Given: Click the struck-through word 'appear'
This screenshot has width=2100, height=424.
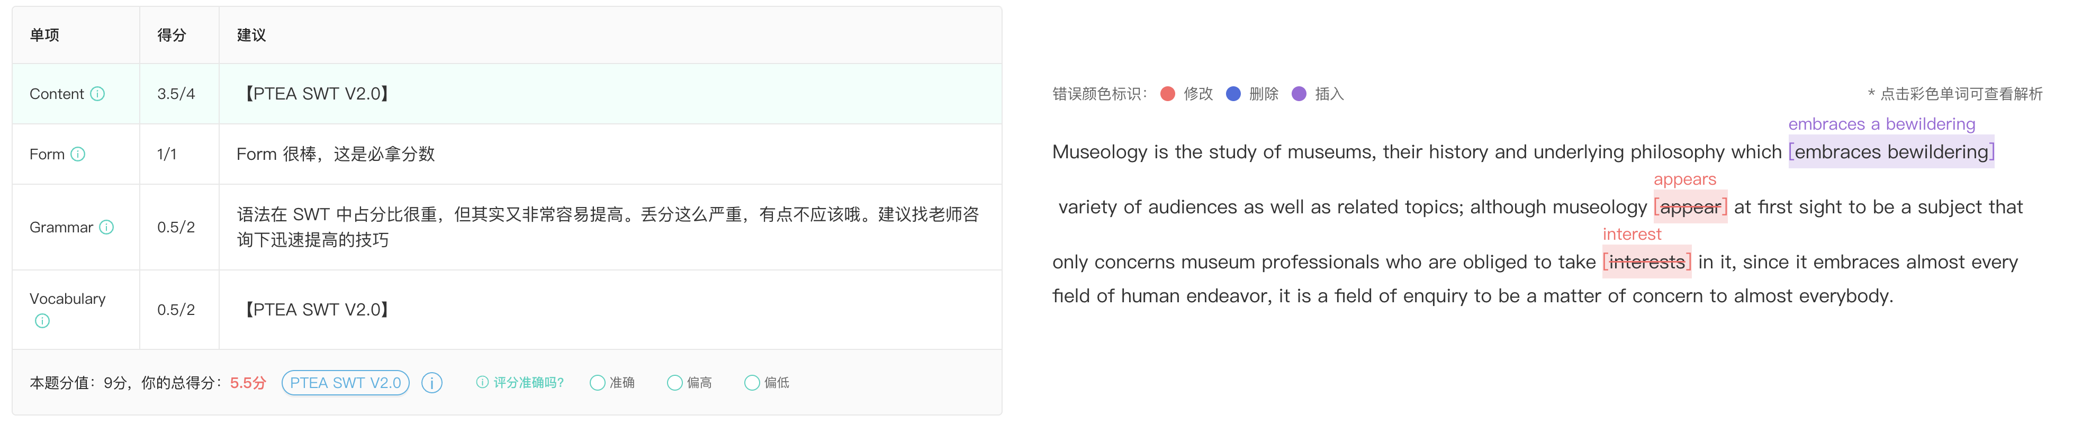Looking at the screenshot, I should (1690, 207).
